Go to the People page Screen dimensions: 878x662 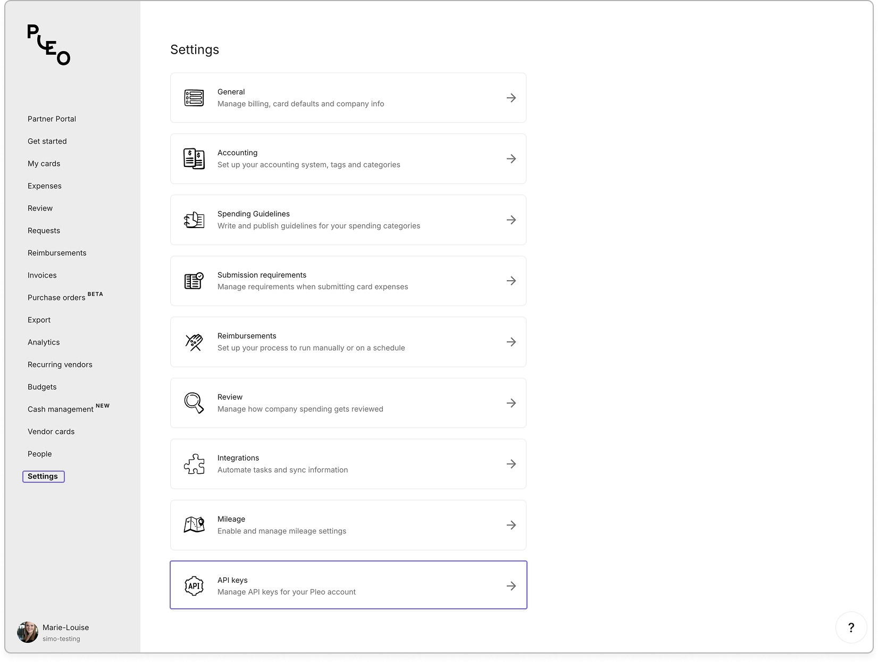click(x=39, y=454)
